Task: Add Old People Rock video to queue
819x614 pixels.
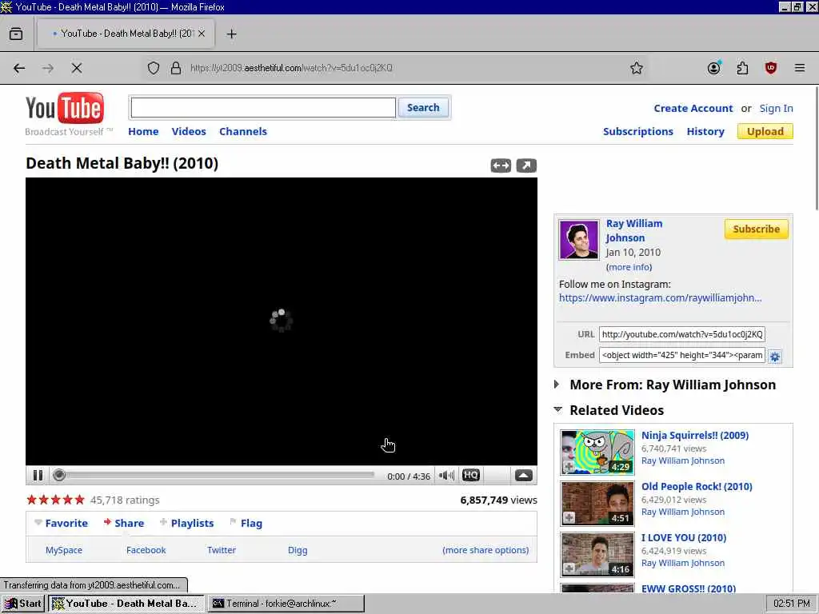Action: [x=569, y=517]
